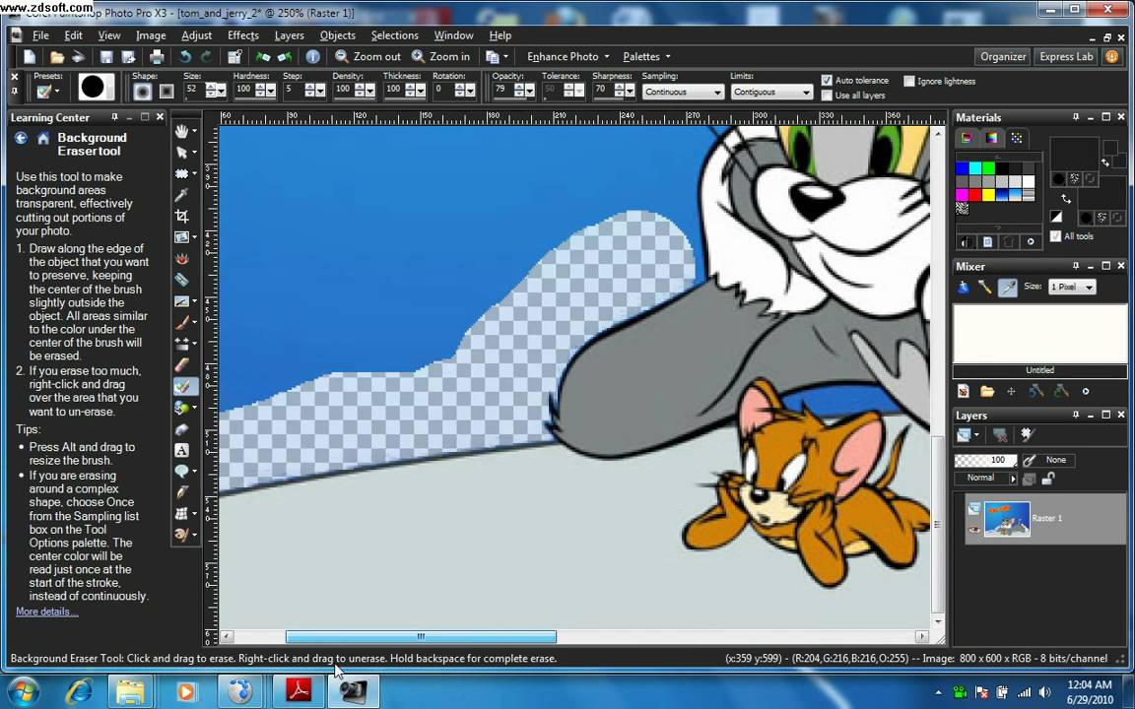The height and width of the screenshot is (709, 1135).
Task: Select the Makeover tool
Action: [181, 280]
